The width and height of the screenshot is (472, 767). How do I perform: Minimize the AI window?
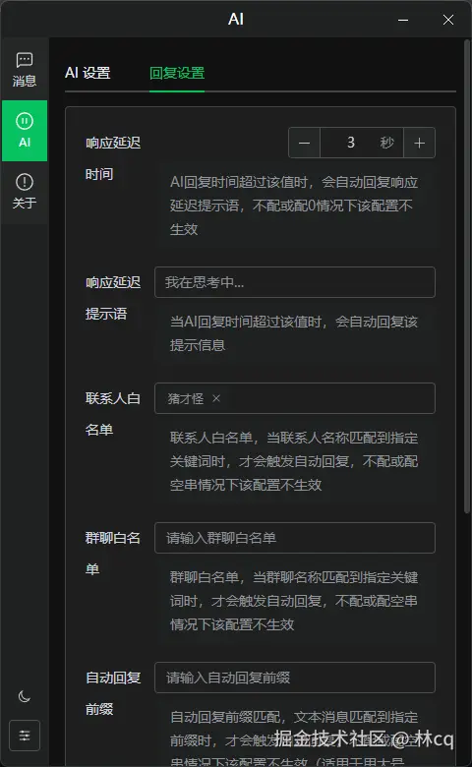tap(403, 20)
